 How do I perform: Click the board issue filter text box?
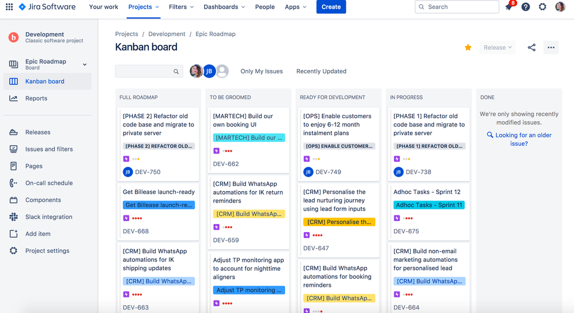coord(149,71)
